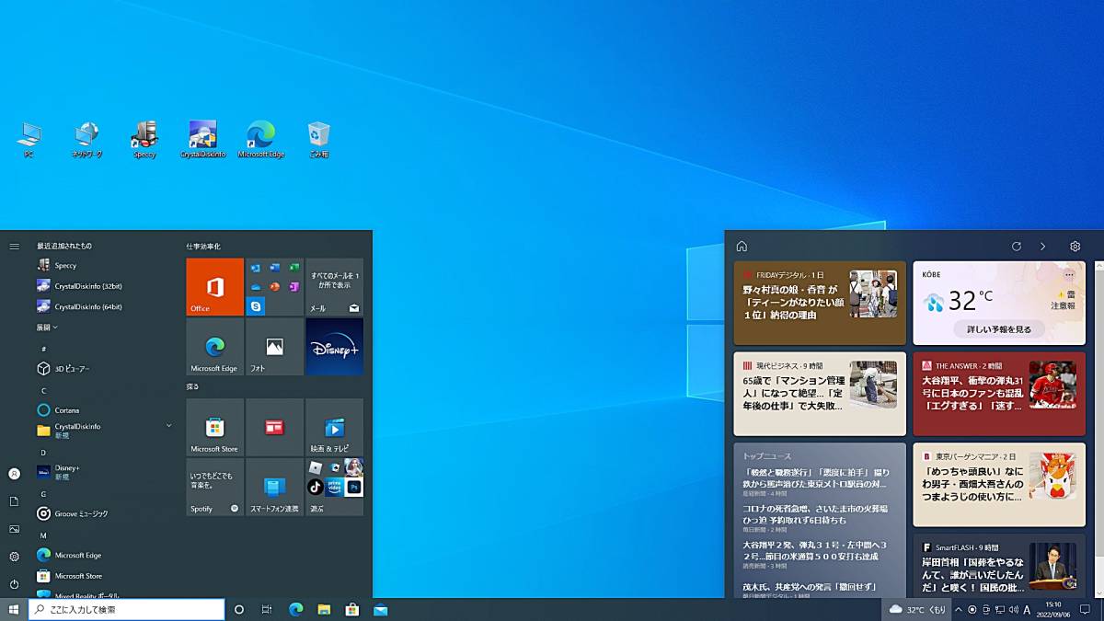
Task: Click the 32°C くもり taskbar weather widget
Action: 916,609
